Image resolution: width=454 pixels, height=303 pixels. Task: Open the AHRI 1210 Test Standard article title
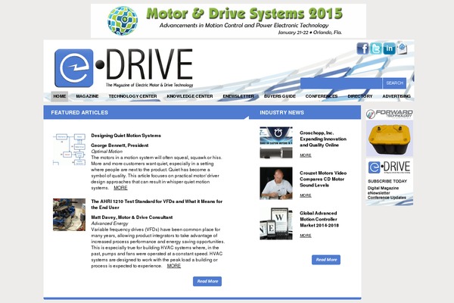point(157,205)
